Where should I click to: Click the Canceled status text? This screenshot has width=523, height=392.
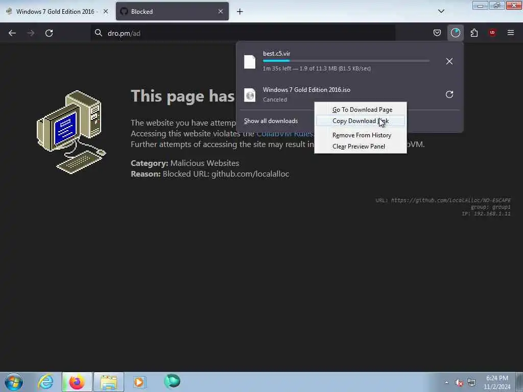coord(275,100)
